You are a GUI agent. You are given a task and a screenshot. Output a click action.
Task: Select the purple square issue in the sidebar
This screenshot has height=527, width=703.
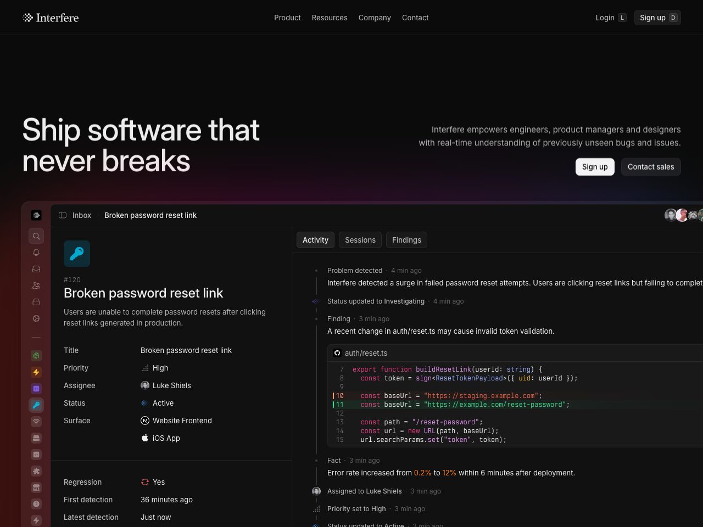click(36, 389)
